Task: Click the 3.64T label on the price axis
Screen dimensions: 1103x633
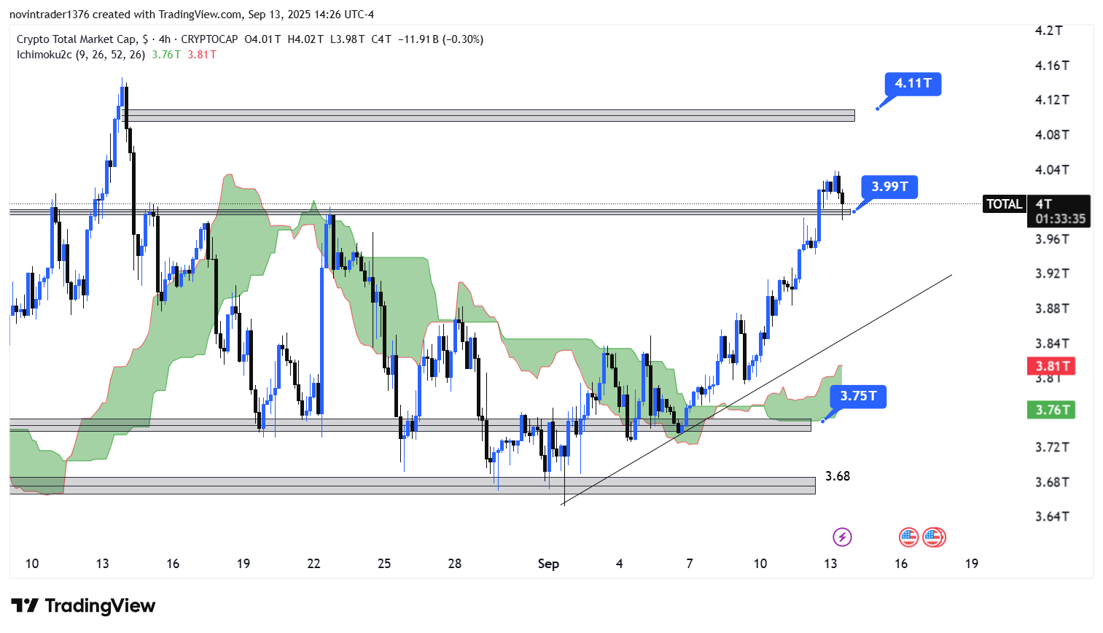Action: click(x=1052, y=516)
